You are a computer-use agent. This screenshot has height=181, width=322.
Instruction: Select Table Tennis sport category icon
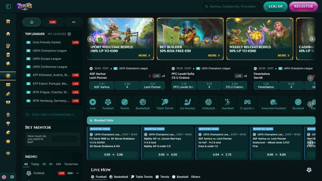(x=165, y=104)
